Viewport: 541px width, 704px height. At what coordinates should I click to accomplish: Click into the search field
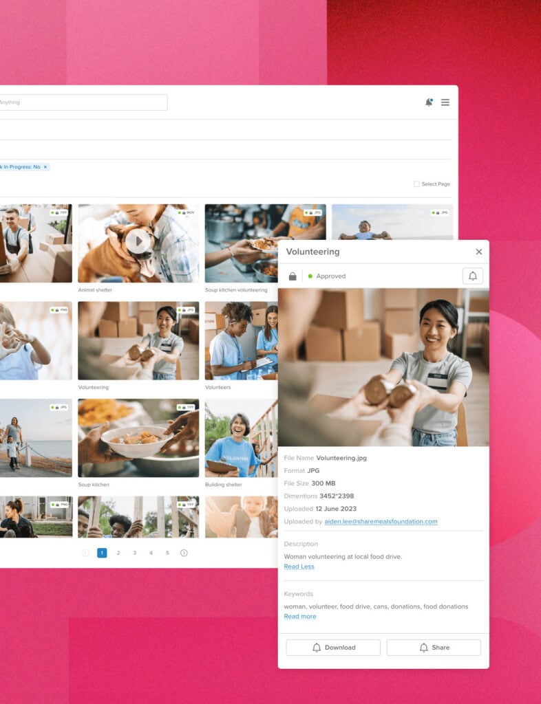click(x=83, y=102)
